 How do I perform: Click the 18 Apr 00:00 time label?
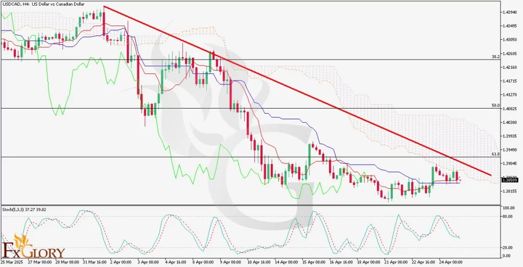(369, 262)
